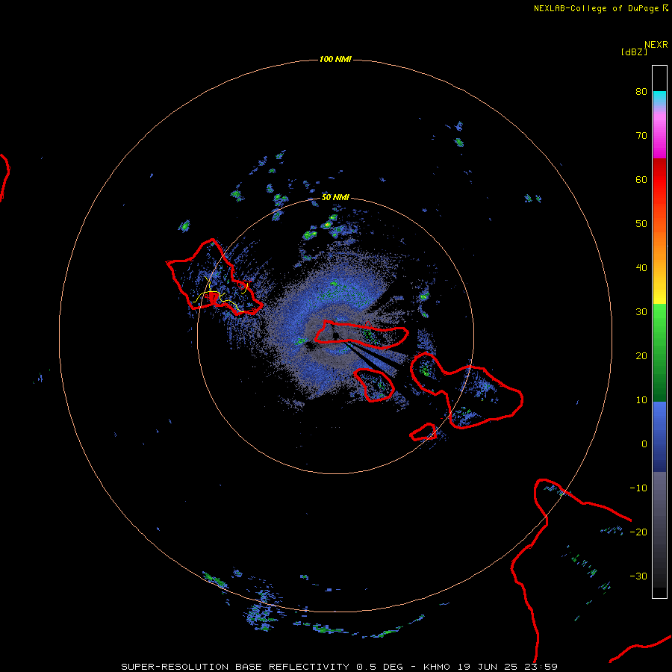
Task: Click the 70 dBZ scale value
Action: tap(641, 135)
